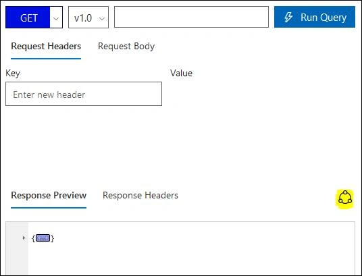This screenshot has height=276, width=362.
Task: Switch to the Request Headers tab
Action: point(46,47)
